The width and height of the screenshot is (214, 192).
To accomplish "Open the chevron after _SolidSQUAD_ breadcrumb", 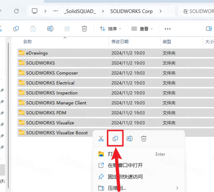I will click(103, 11).
